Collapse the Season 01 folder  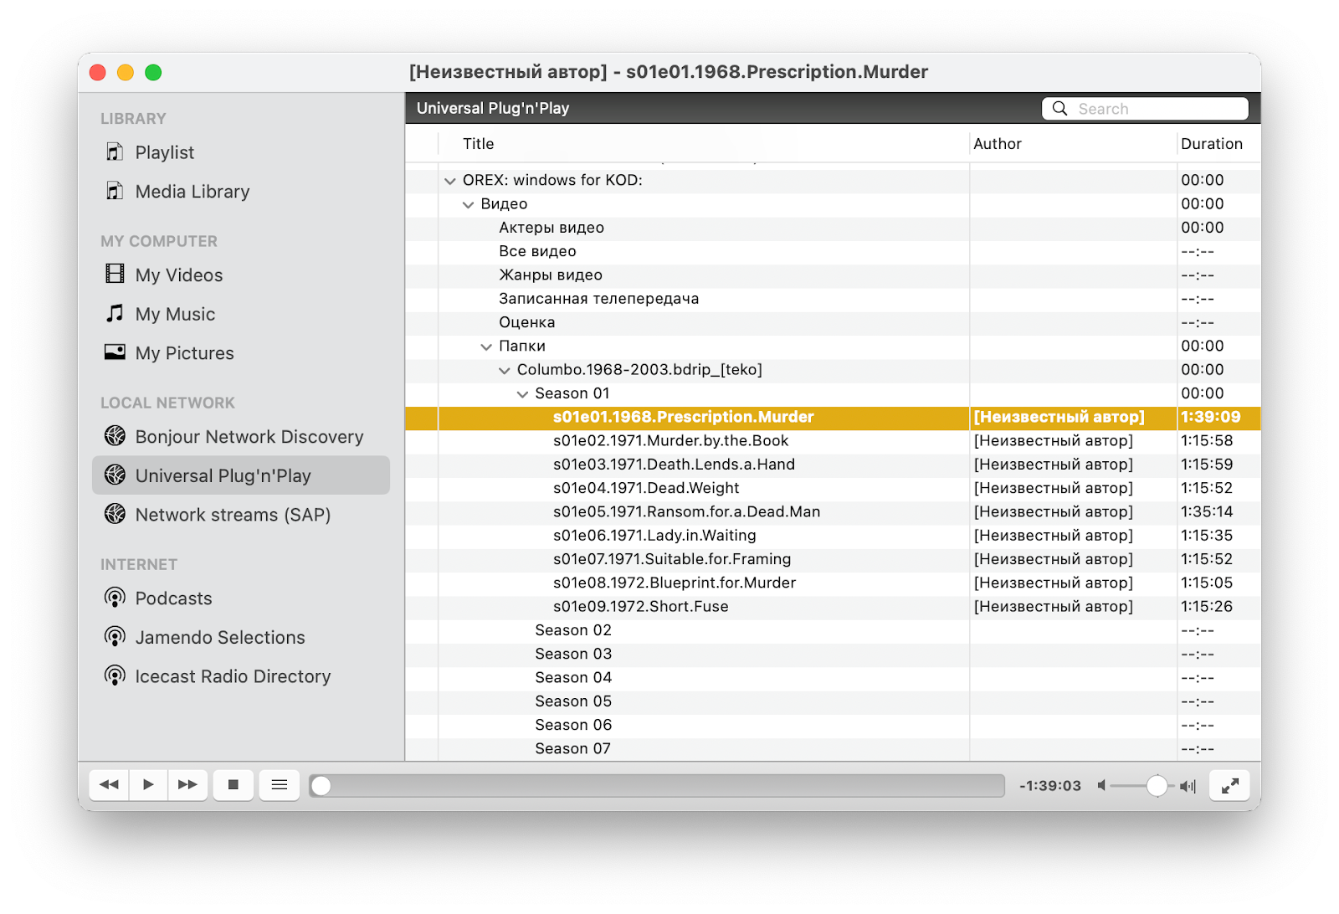pyautogui.click(x=523, y=393)
